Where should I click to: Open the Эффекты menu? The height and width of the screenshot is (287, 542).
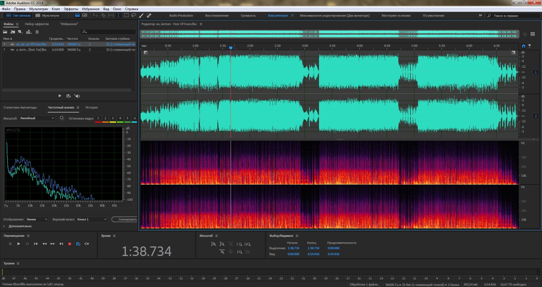point(71,9)
